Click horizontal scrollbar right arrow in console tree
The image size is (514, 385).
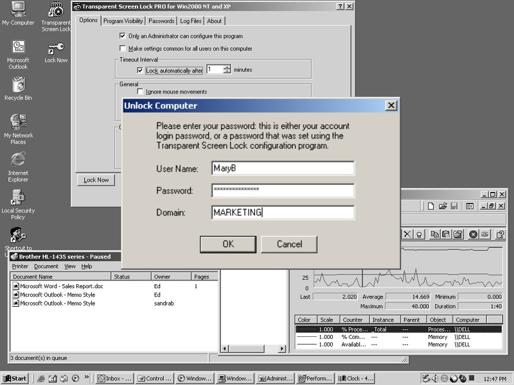[x=282, y=348]
